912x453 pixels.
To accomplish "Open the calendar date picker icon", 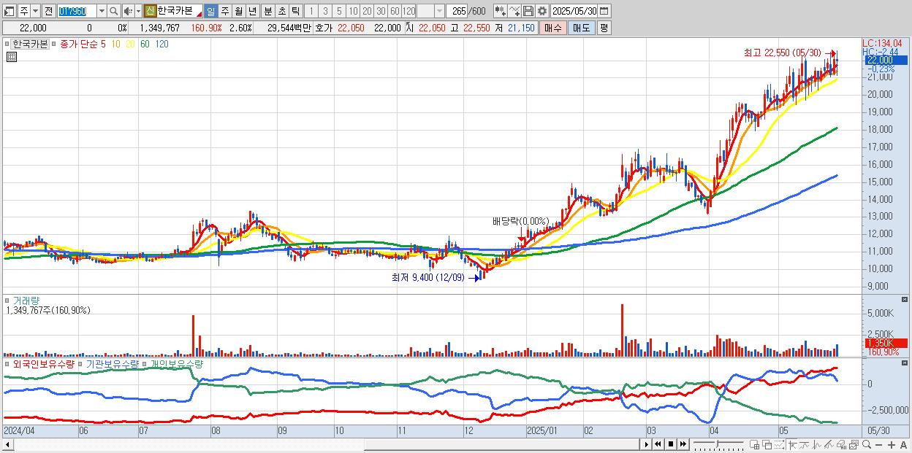I will pyautogui.click(x=604, y=11).
